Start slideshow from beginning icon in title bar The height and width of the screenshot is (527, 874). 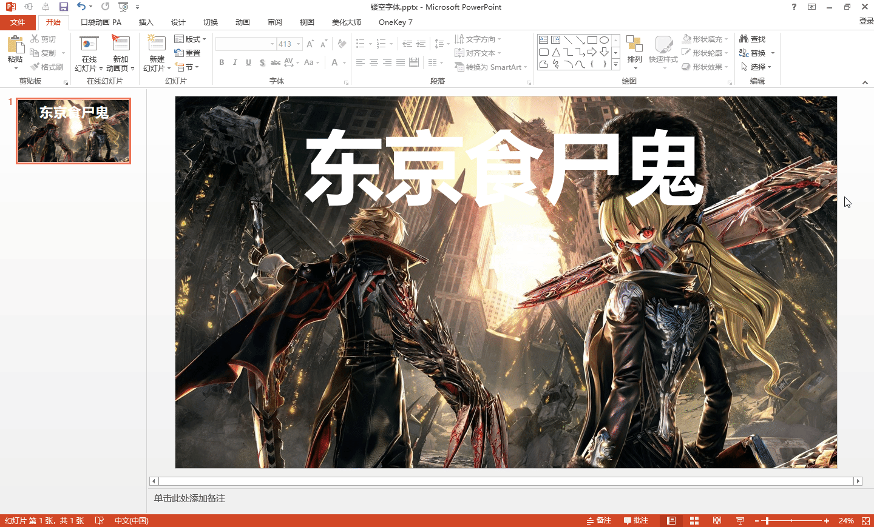[123, 7]
